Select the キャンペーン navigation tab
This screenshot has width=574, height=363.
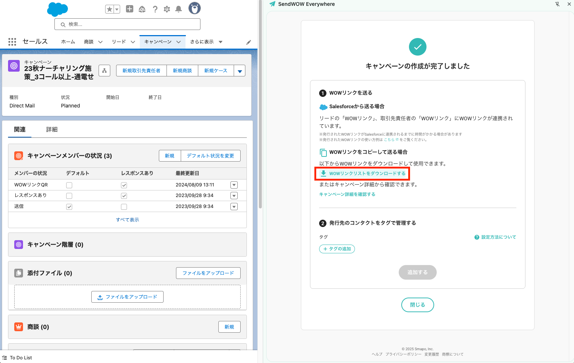tap(158, 42)
